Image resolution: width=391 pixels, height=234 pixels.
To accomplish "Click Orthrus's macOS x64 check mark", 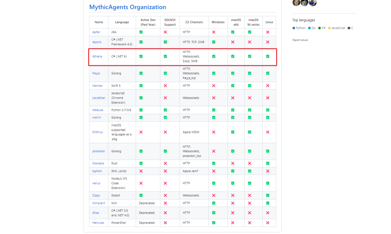I will (233, 132).
